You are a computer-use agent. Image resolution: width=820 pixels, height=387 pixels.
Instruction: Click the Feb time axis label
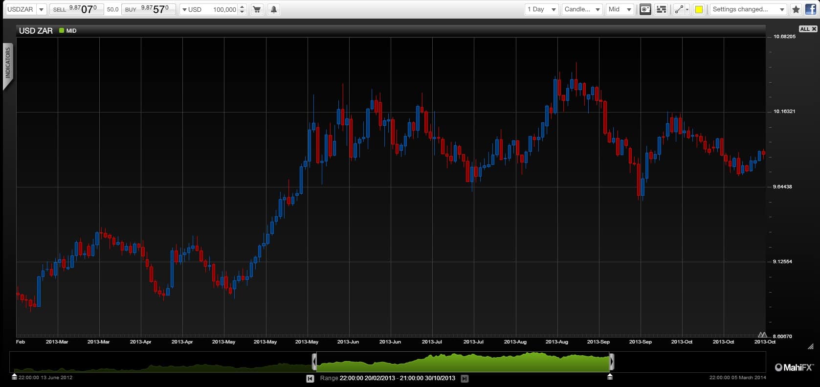click(x=21, y=342)
